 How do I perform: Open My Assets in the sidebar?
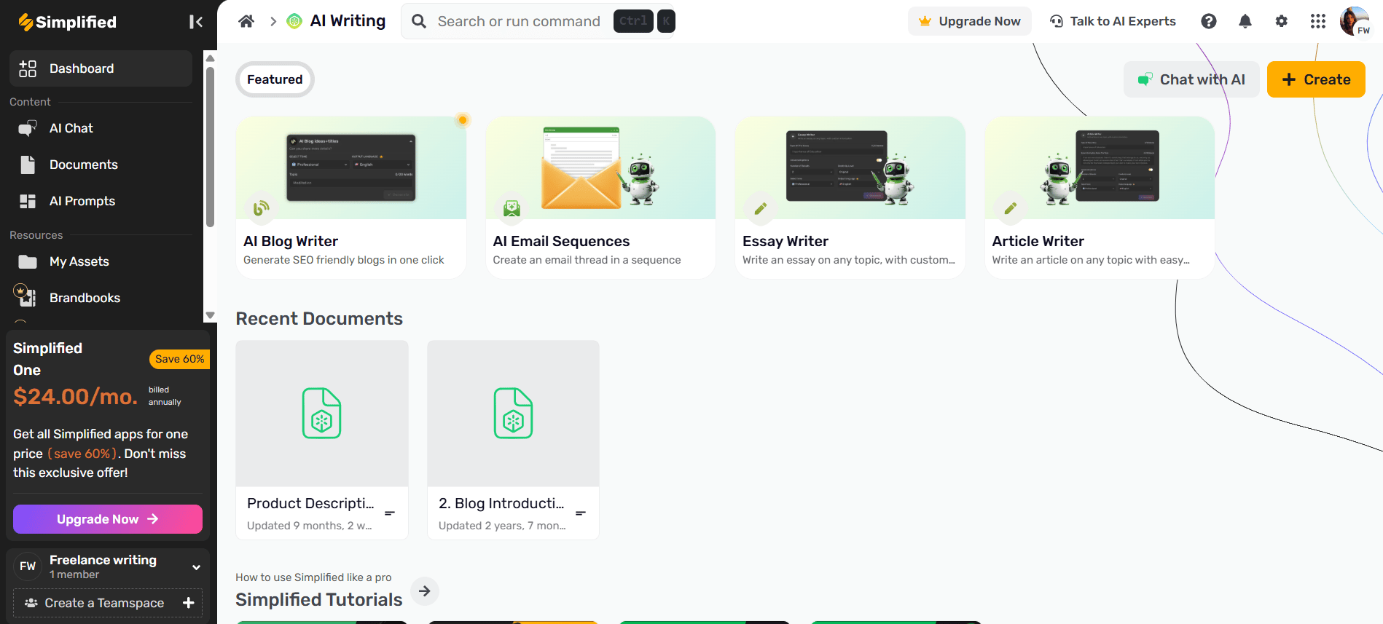pyautogui.click(x=101, y=261)
